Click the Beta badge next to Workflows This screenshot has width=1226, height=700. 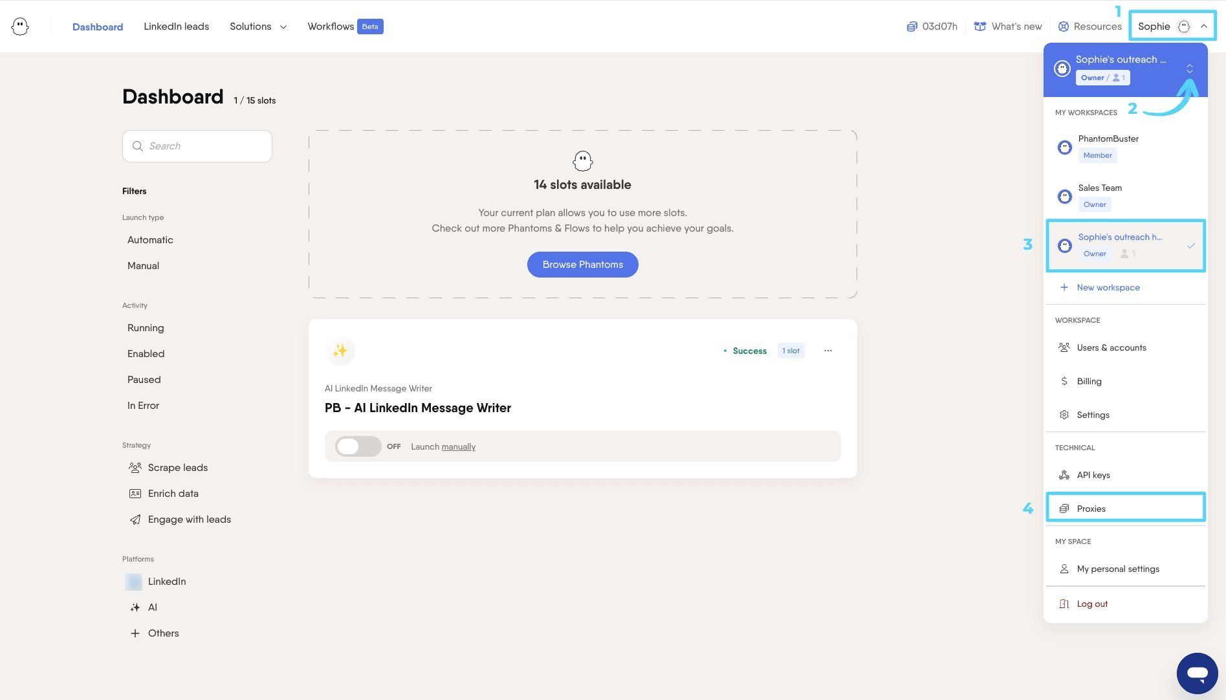[x=370, y=27]
